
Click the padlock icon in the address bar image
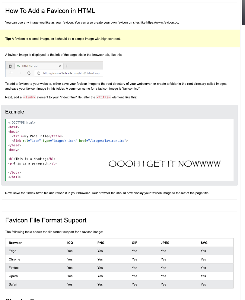39,73
